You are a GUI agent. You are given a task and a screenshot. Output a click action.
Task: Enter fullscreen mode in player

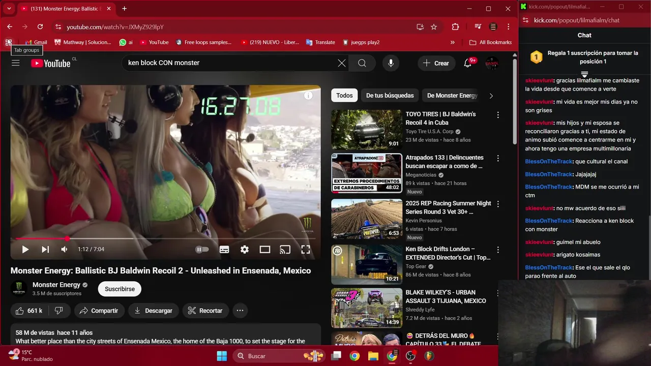(x=306, y=250)
